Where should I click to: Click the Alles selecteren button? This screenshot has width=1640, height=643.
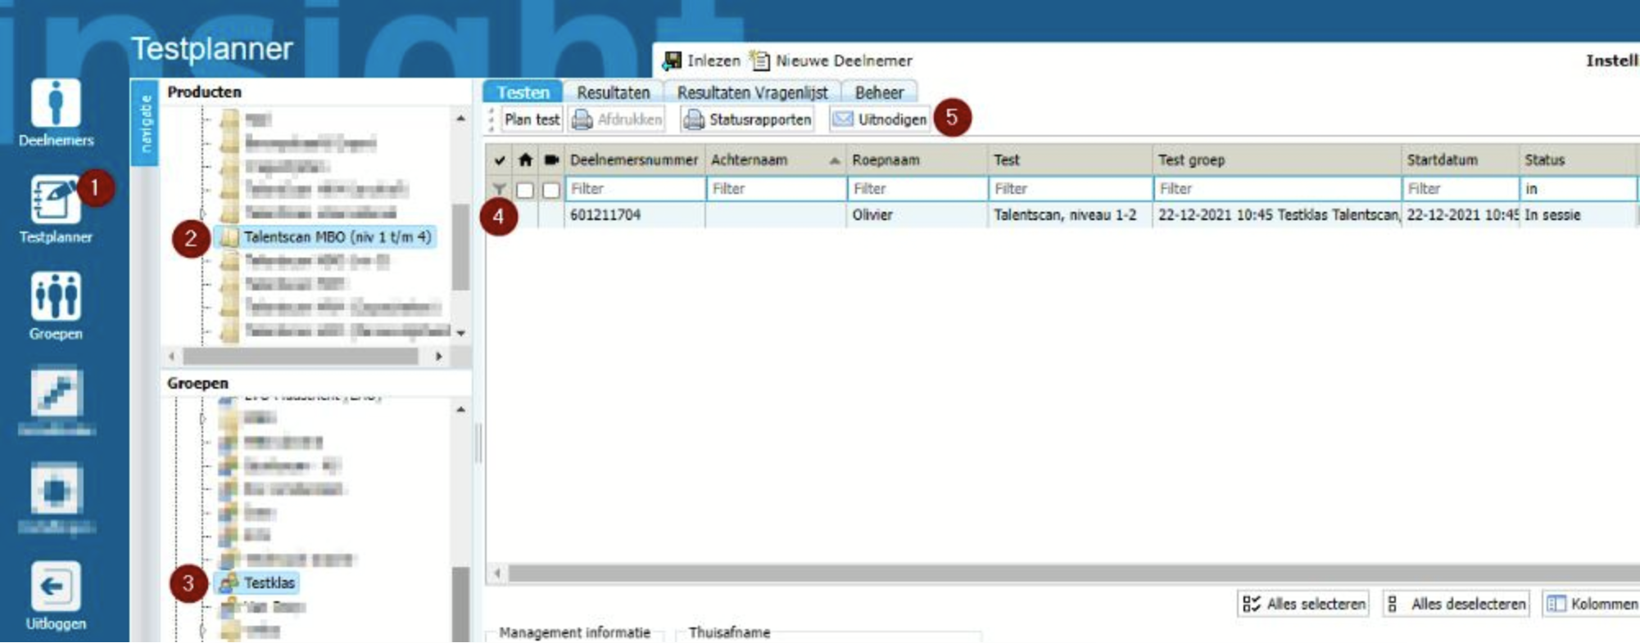pos(1304,605)
